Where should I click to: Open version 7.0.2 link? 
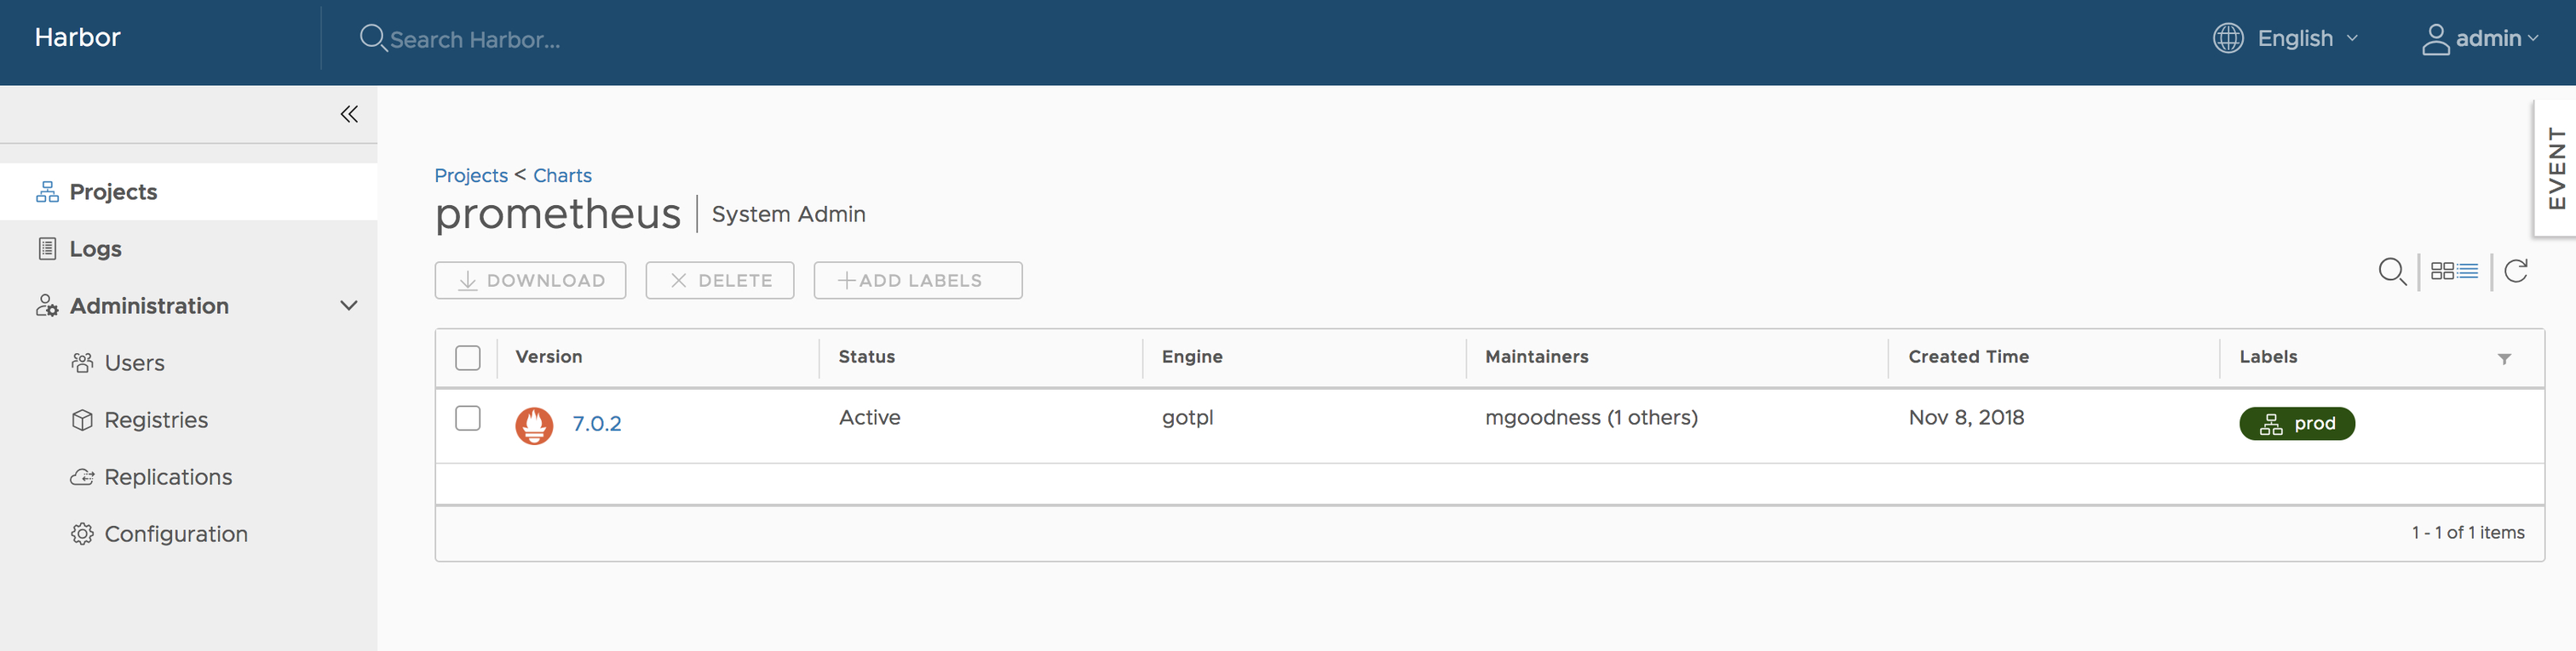coord(596,425)
